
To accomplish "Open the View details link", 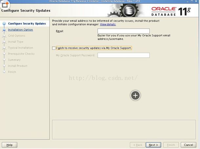I will click(x=108, y=24).
